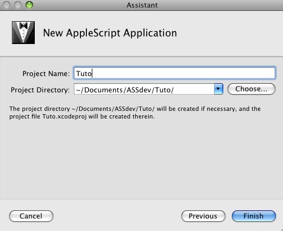The image size is (283, 231).
Task: Focus the Project Name text field
Action: click(174, 73)
